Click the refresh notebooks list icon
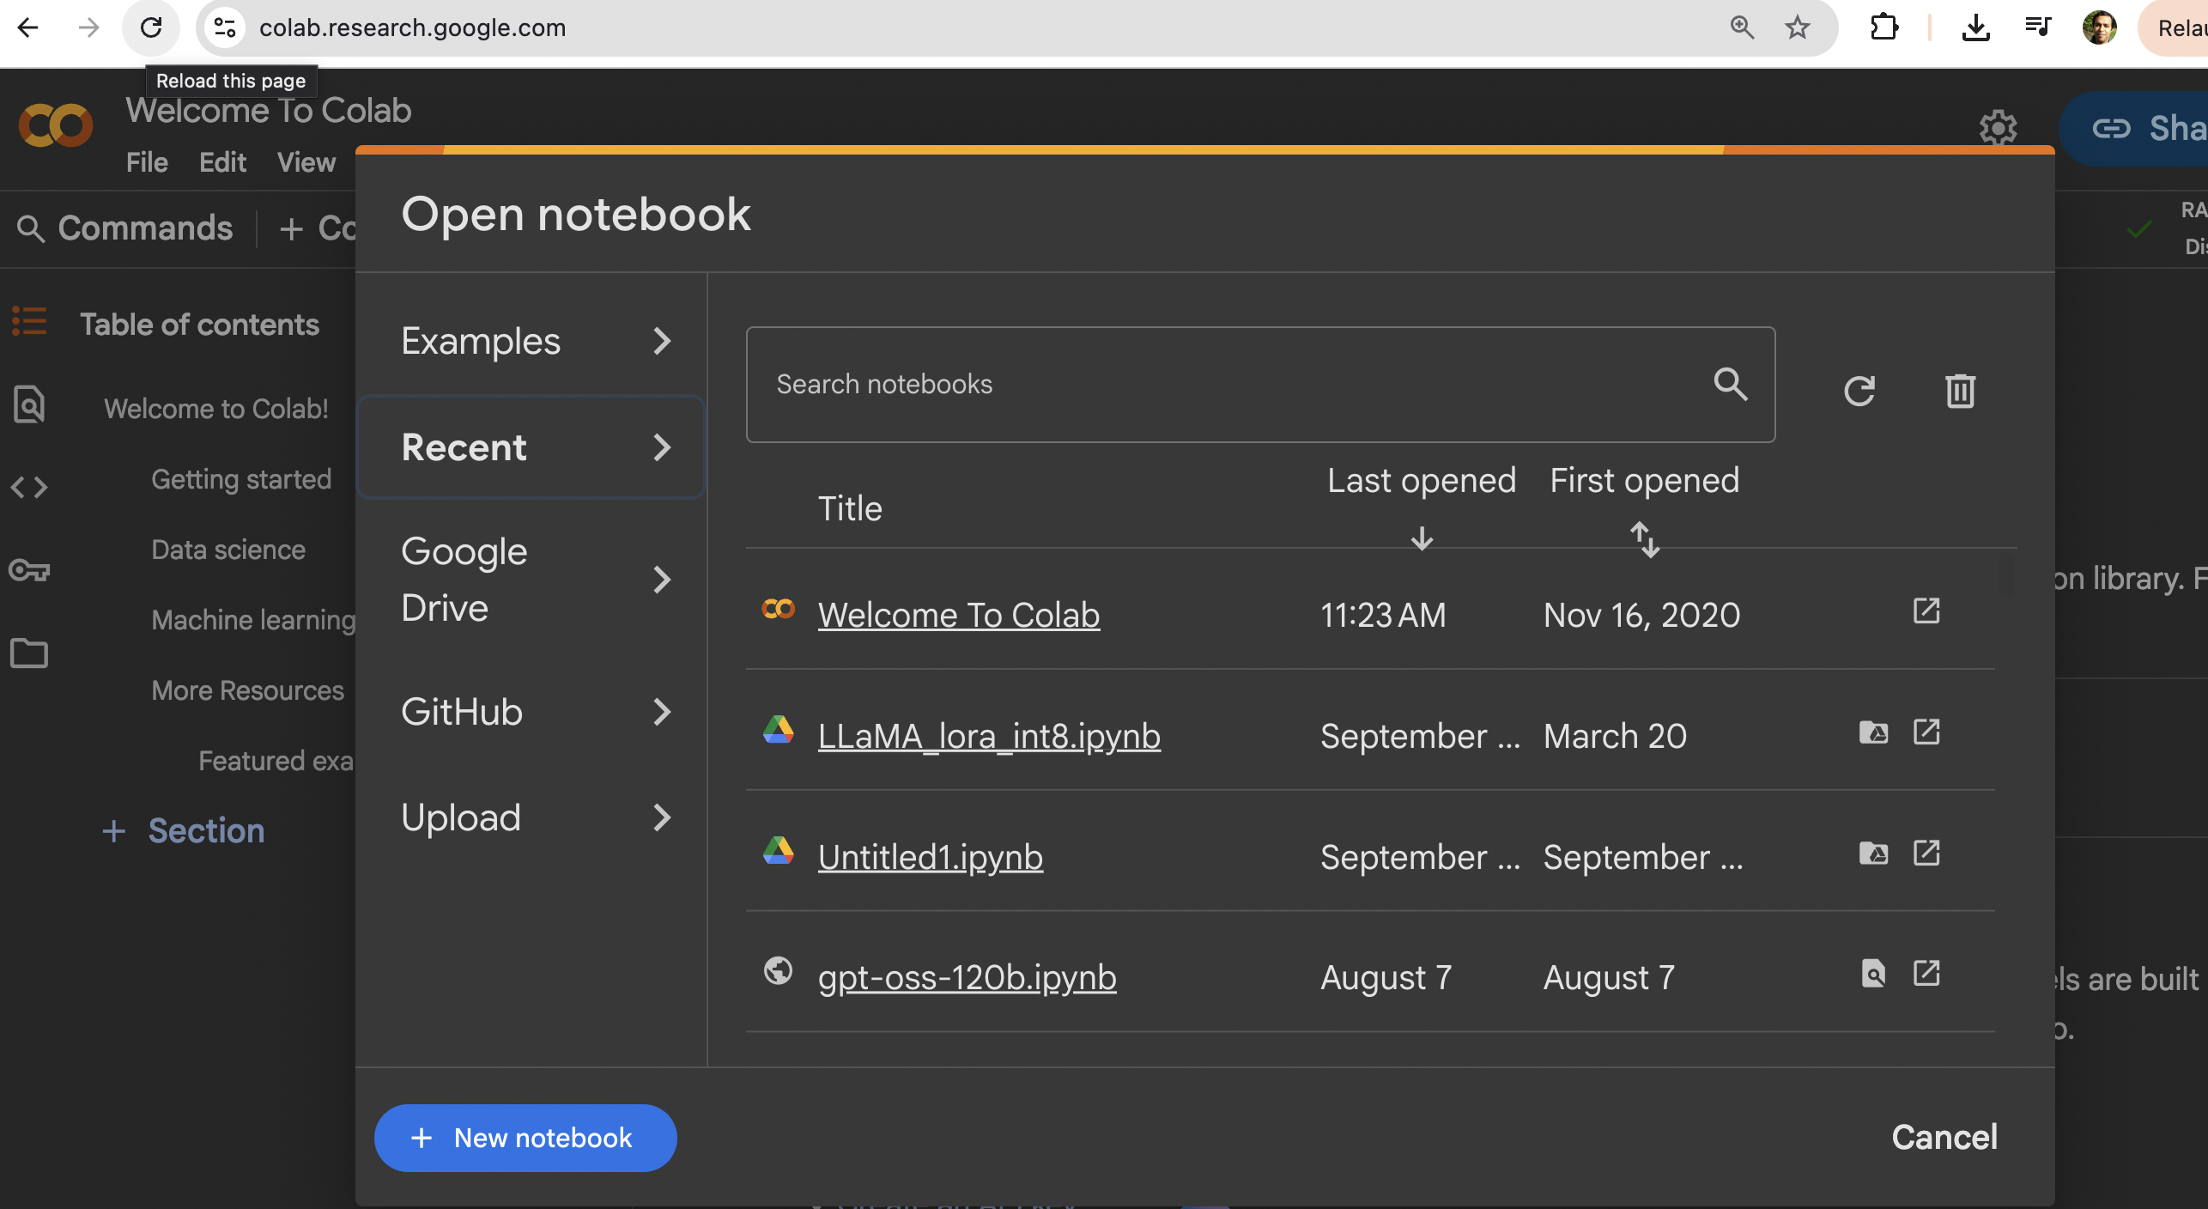 [x=1859, y=392]
